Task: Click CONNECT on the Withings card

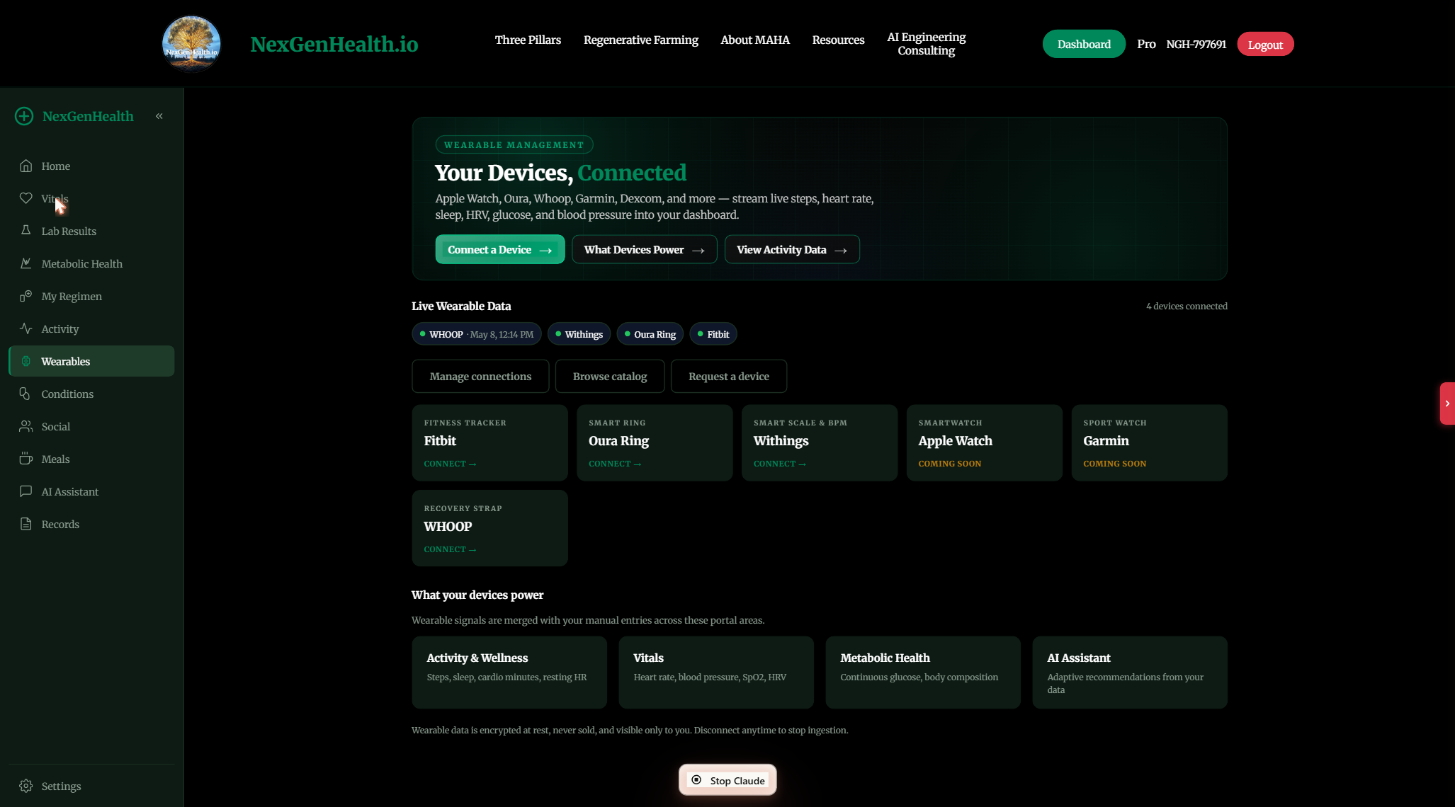Action: pos(780,464)
